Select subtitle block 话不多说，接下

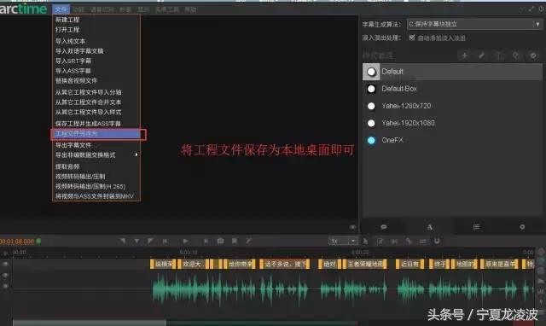284,264
